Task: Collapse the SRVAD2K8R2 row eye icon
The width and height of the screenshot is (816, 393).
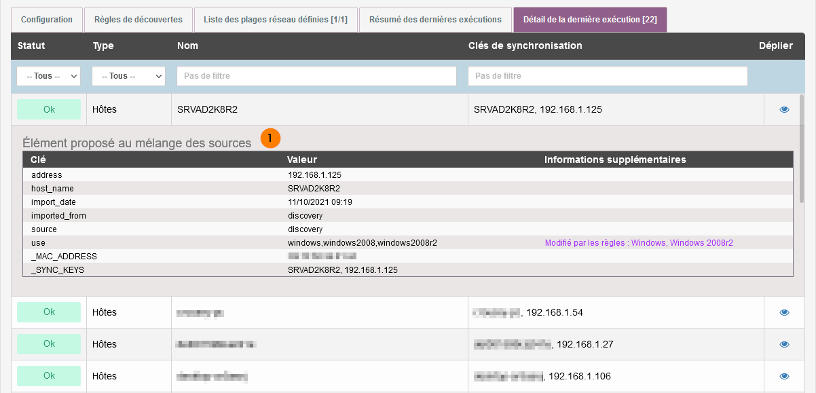Action: 784,109
